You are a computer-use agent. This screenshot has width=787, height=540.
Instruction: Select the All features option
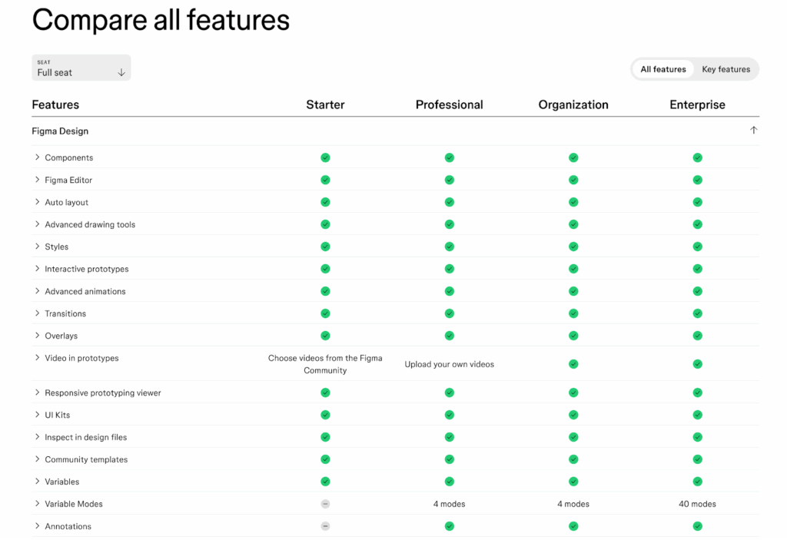[x=662, y=69]
